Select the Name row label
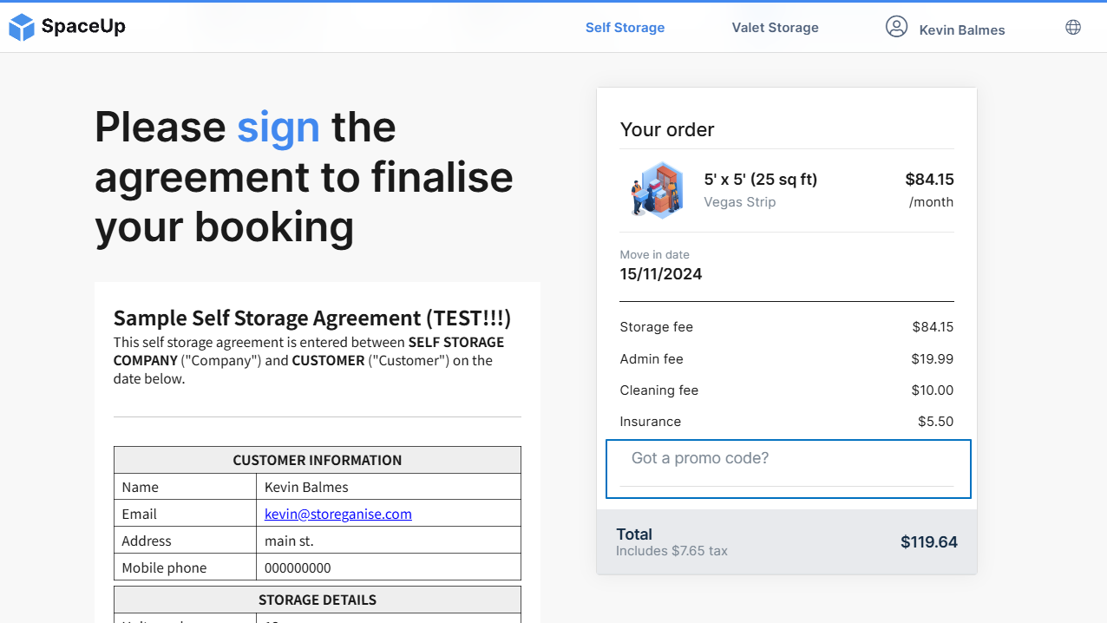This screenshot has height=623, width=1107. pyautogui.click(x=141, y=487)
